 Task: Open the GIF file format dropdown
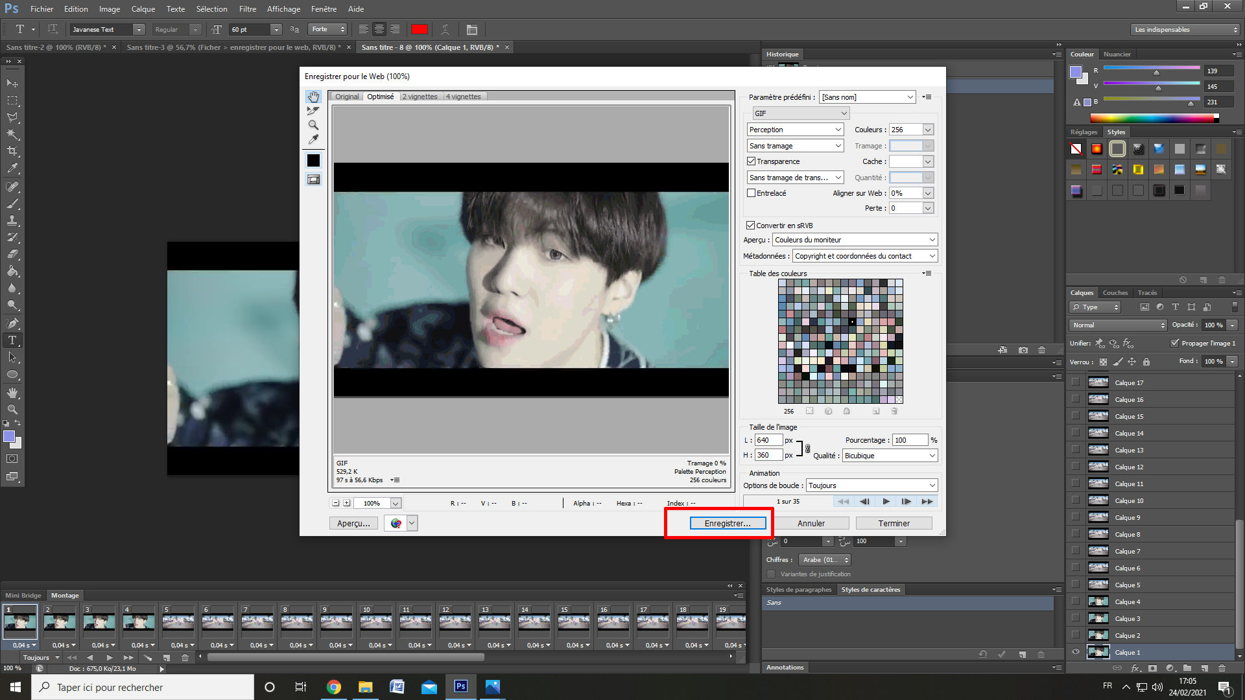801,113
